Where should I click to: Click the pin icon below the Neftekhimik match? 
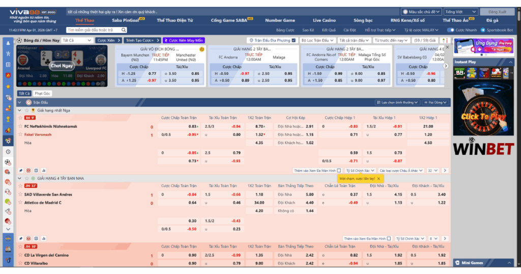point(21,170)
